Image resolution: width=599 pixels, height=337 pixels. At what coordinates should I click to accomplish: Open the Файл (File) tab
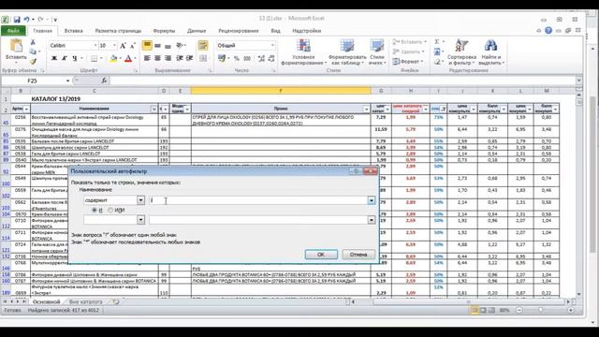[13, 31]
